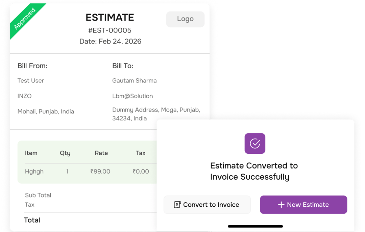Click the bottom sheet home indicator bar

pos(255,226)
